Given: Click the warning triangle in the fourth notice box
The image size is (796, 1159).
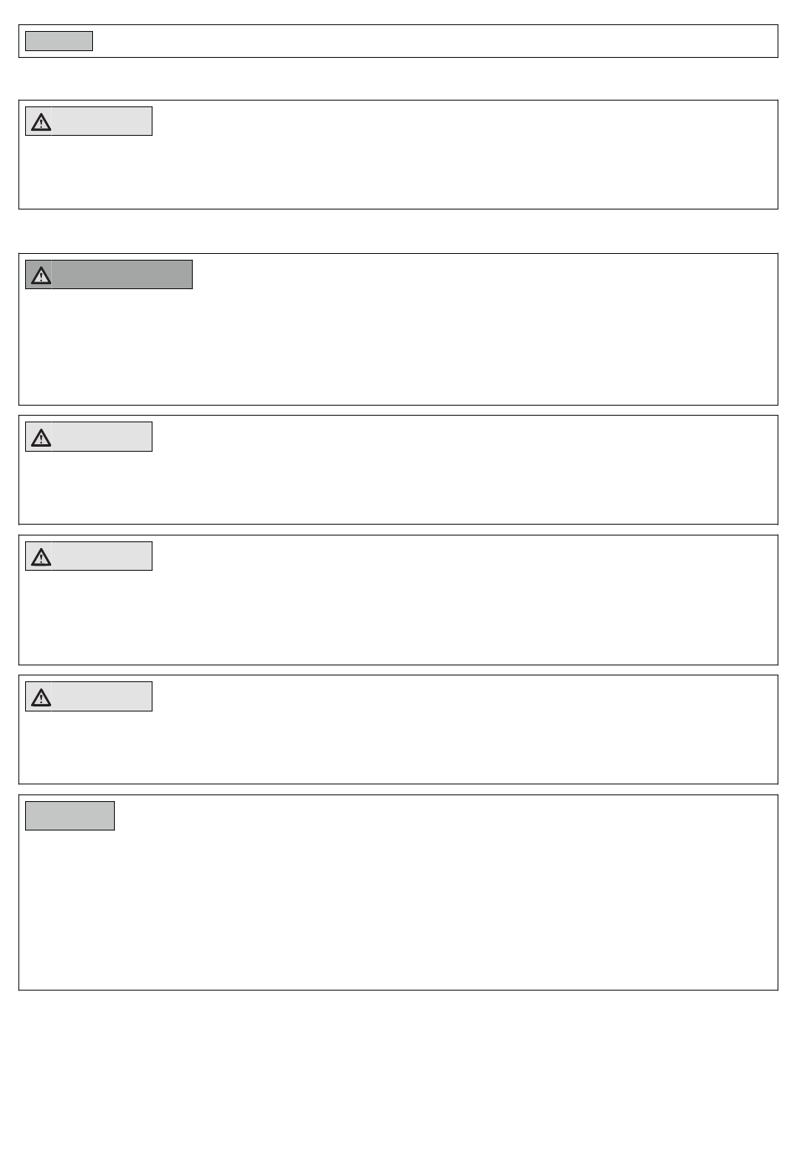Looking at the screenshot, I should pos(41,557).
